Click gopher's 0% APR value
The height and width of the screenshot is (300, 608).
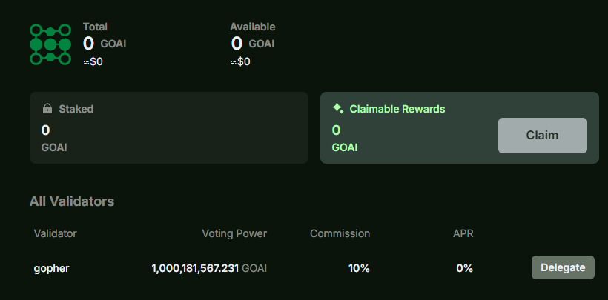[464, 268]
